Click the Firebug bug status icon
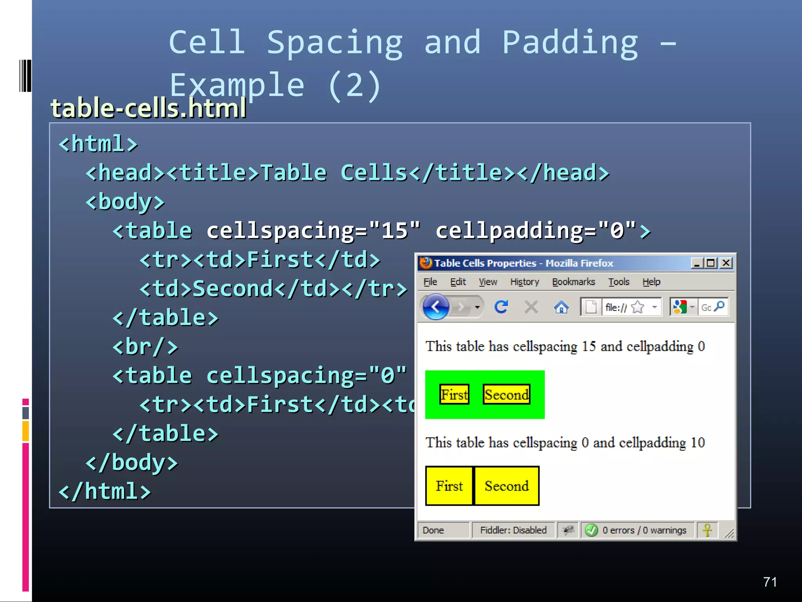The width and height of the screenshot is (802, 602). 568,530
